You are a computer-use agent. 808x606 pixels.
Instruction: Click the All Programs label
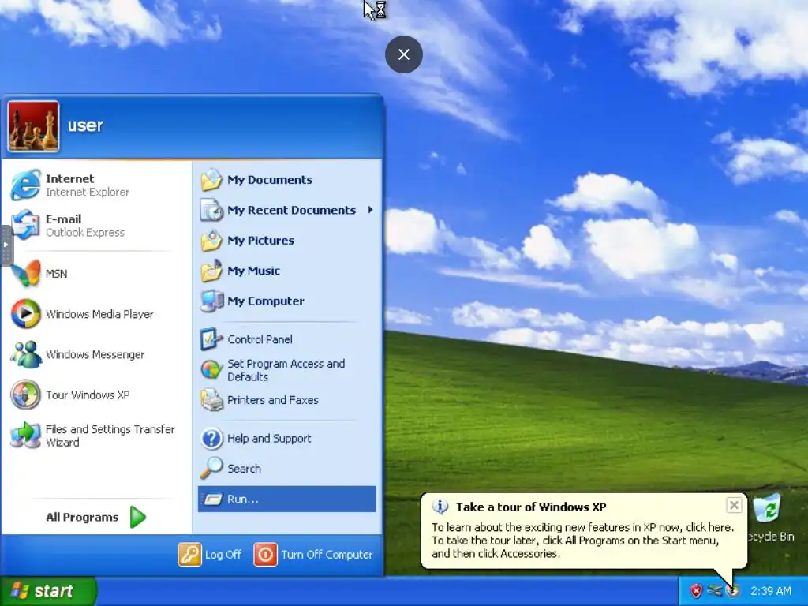82,517
